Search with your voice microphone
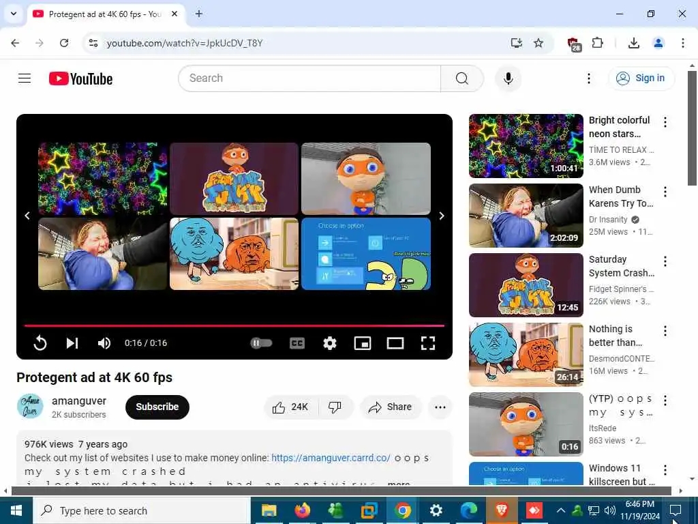 pos(508,78)
